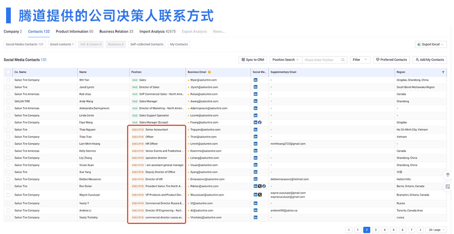Switch to the Import Analysis tab
Viewport: 454px width, 234px height.
point(158,32)
